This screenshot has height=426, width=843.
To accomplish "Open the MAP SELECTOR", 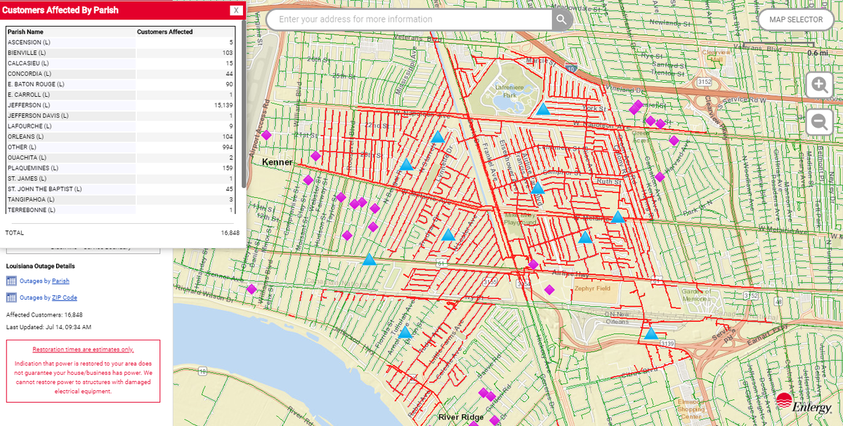I will pos(795,19).
